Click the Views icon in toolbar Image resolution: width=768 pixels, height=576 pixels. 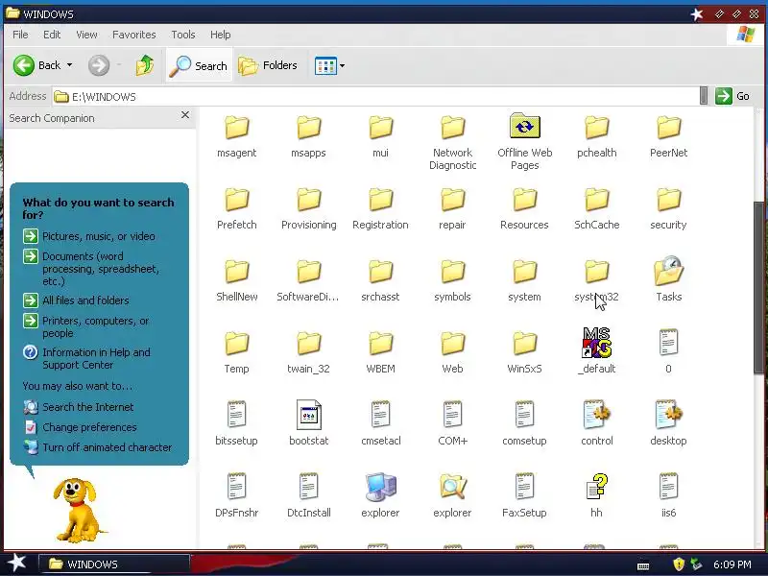click(x=325, y=65)
